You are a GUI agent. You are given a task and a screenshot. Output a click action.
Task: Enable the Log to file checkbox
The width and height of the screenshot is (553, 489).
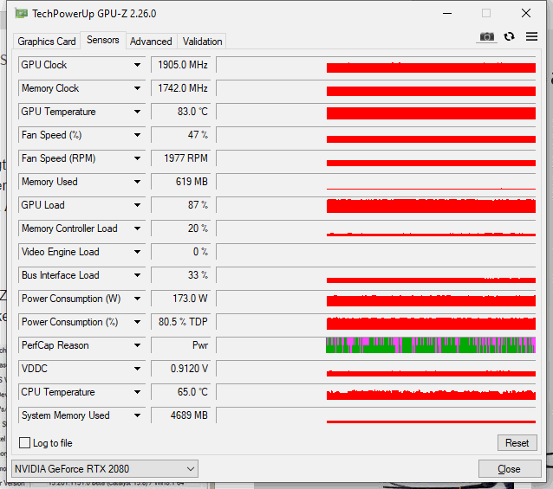tap(24, 443)
